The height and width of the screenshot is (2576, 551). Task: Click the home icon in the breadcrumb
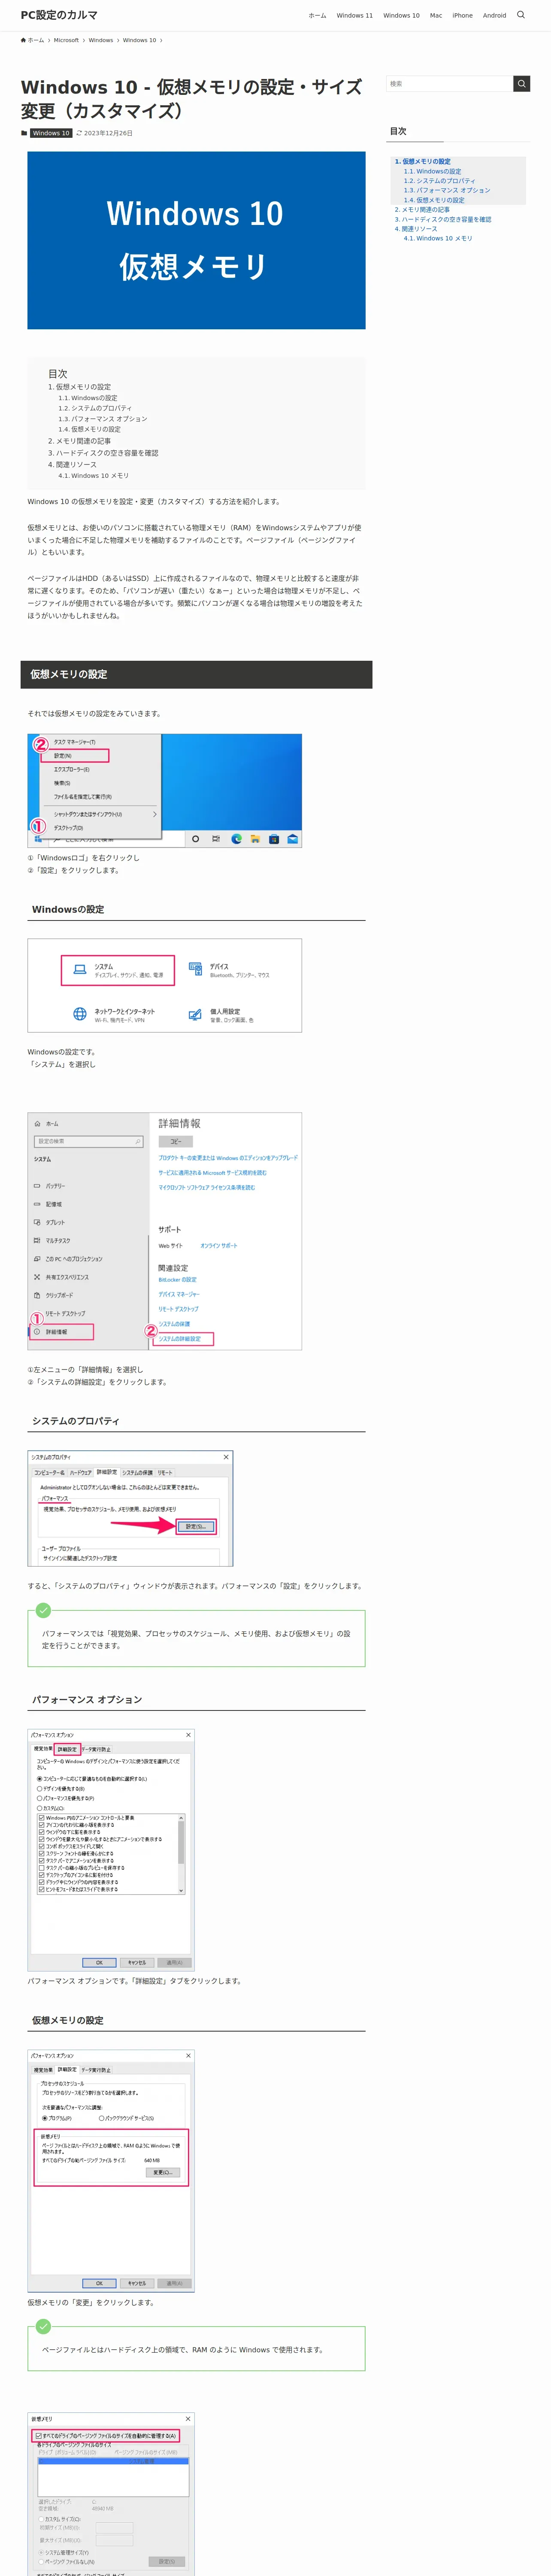click(23, 40)
